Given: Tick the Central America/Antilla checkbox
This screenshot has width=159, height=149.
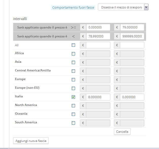Looking at the screenshot, I should (x=74, y=71).
